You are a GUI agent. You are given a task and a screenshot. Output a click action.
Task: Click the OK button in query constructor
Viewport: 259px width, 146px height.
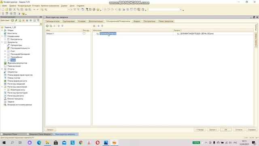pyautogui.click(x=226, y=130)
